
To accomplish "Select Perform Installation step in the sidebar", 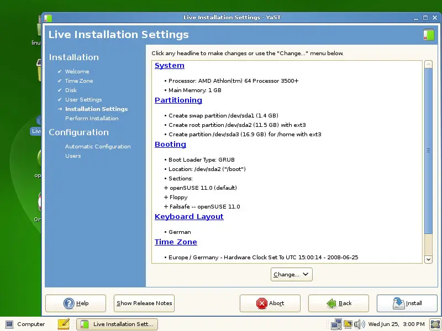I will click(92, 118).
